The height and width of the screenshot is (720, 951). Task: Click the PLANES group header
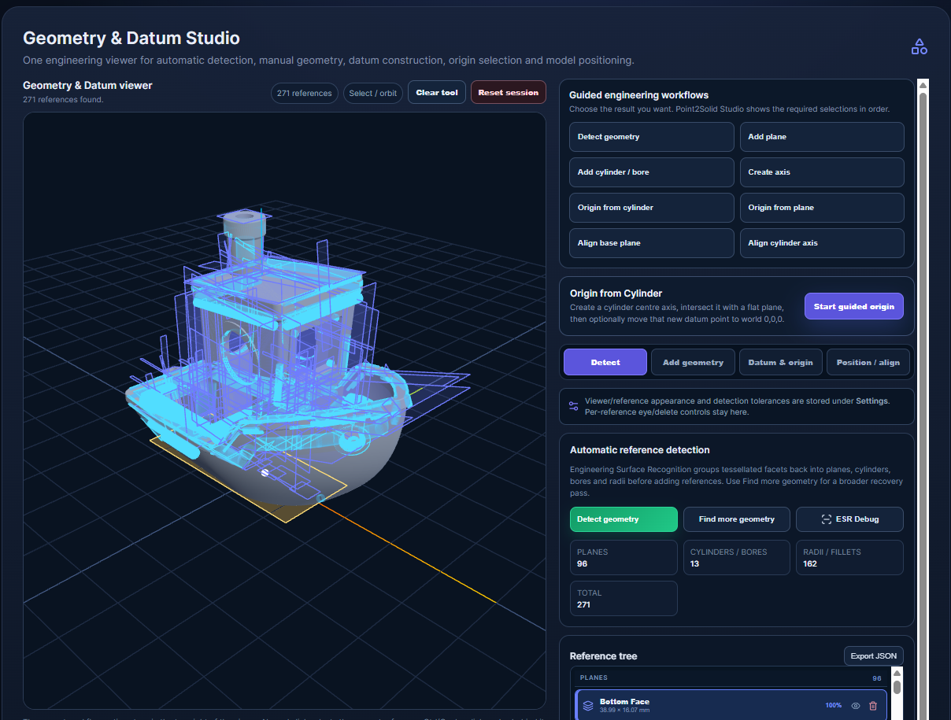731,678
